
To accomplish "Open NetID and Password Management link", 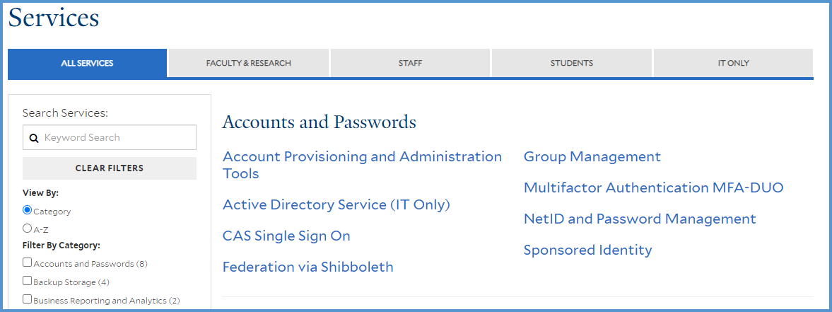I will (640, 219).
